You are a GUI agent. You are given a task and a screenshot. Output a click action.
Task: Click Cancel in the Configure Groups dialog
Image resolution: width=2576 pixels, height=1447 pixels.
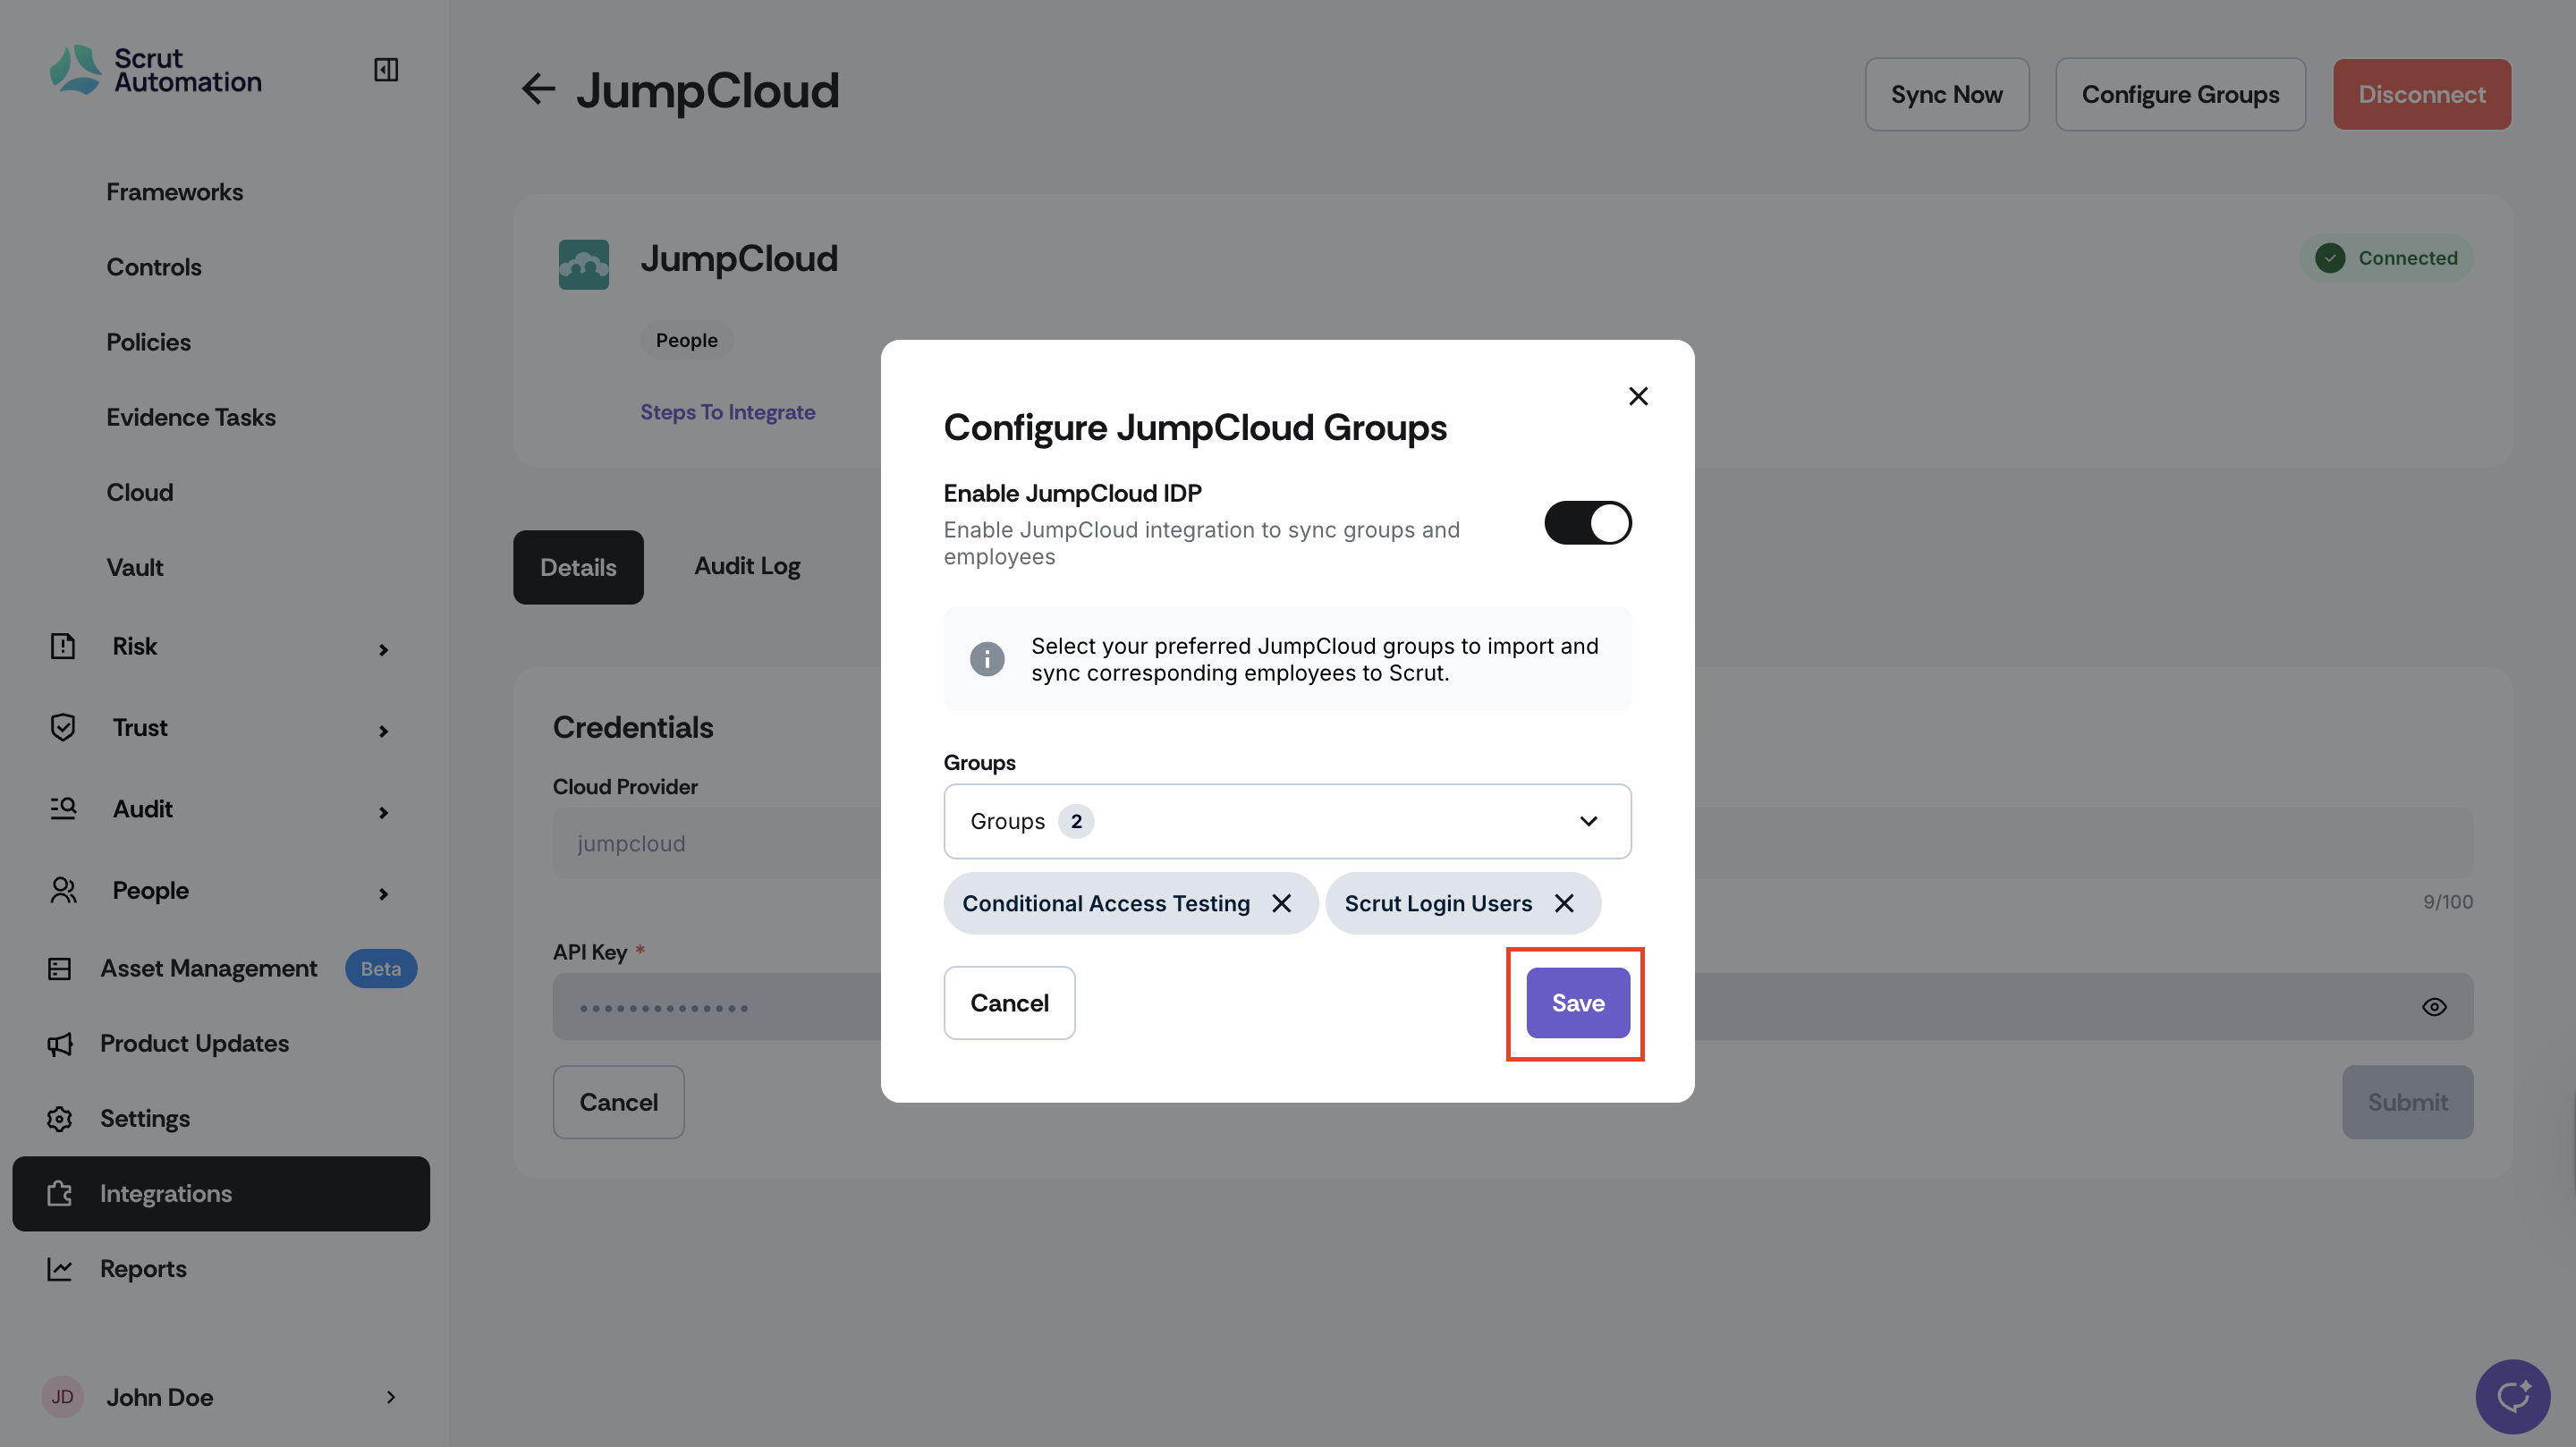(1009, 1003)
